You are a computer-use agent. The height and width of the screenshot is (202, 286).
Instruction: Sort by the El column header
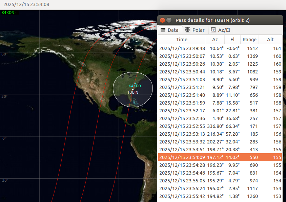pyautogui.click(x=232, y=40)
